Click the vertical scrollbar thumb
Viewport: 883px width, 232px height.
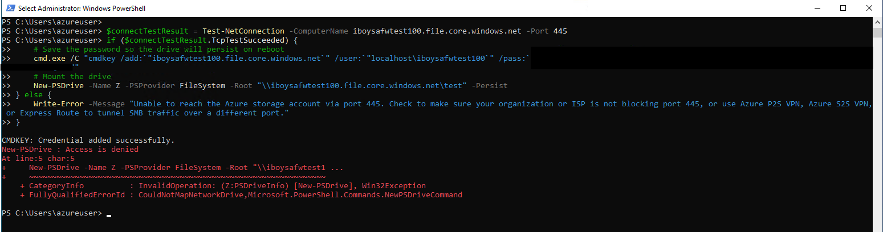(x=878, y=32)
